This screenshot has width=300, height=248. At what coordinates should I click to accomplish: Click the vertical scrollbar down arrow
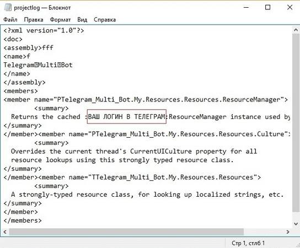[296, 224]
